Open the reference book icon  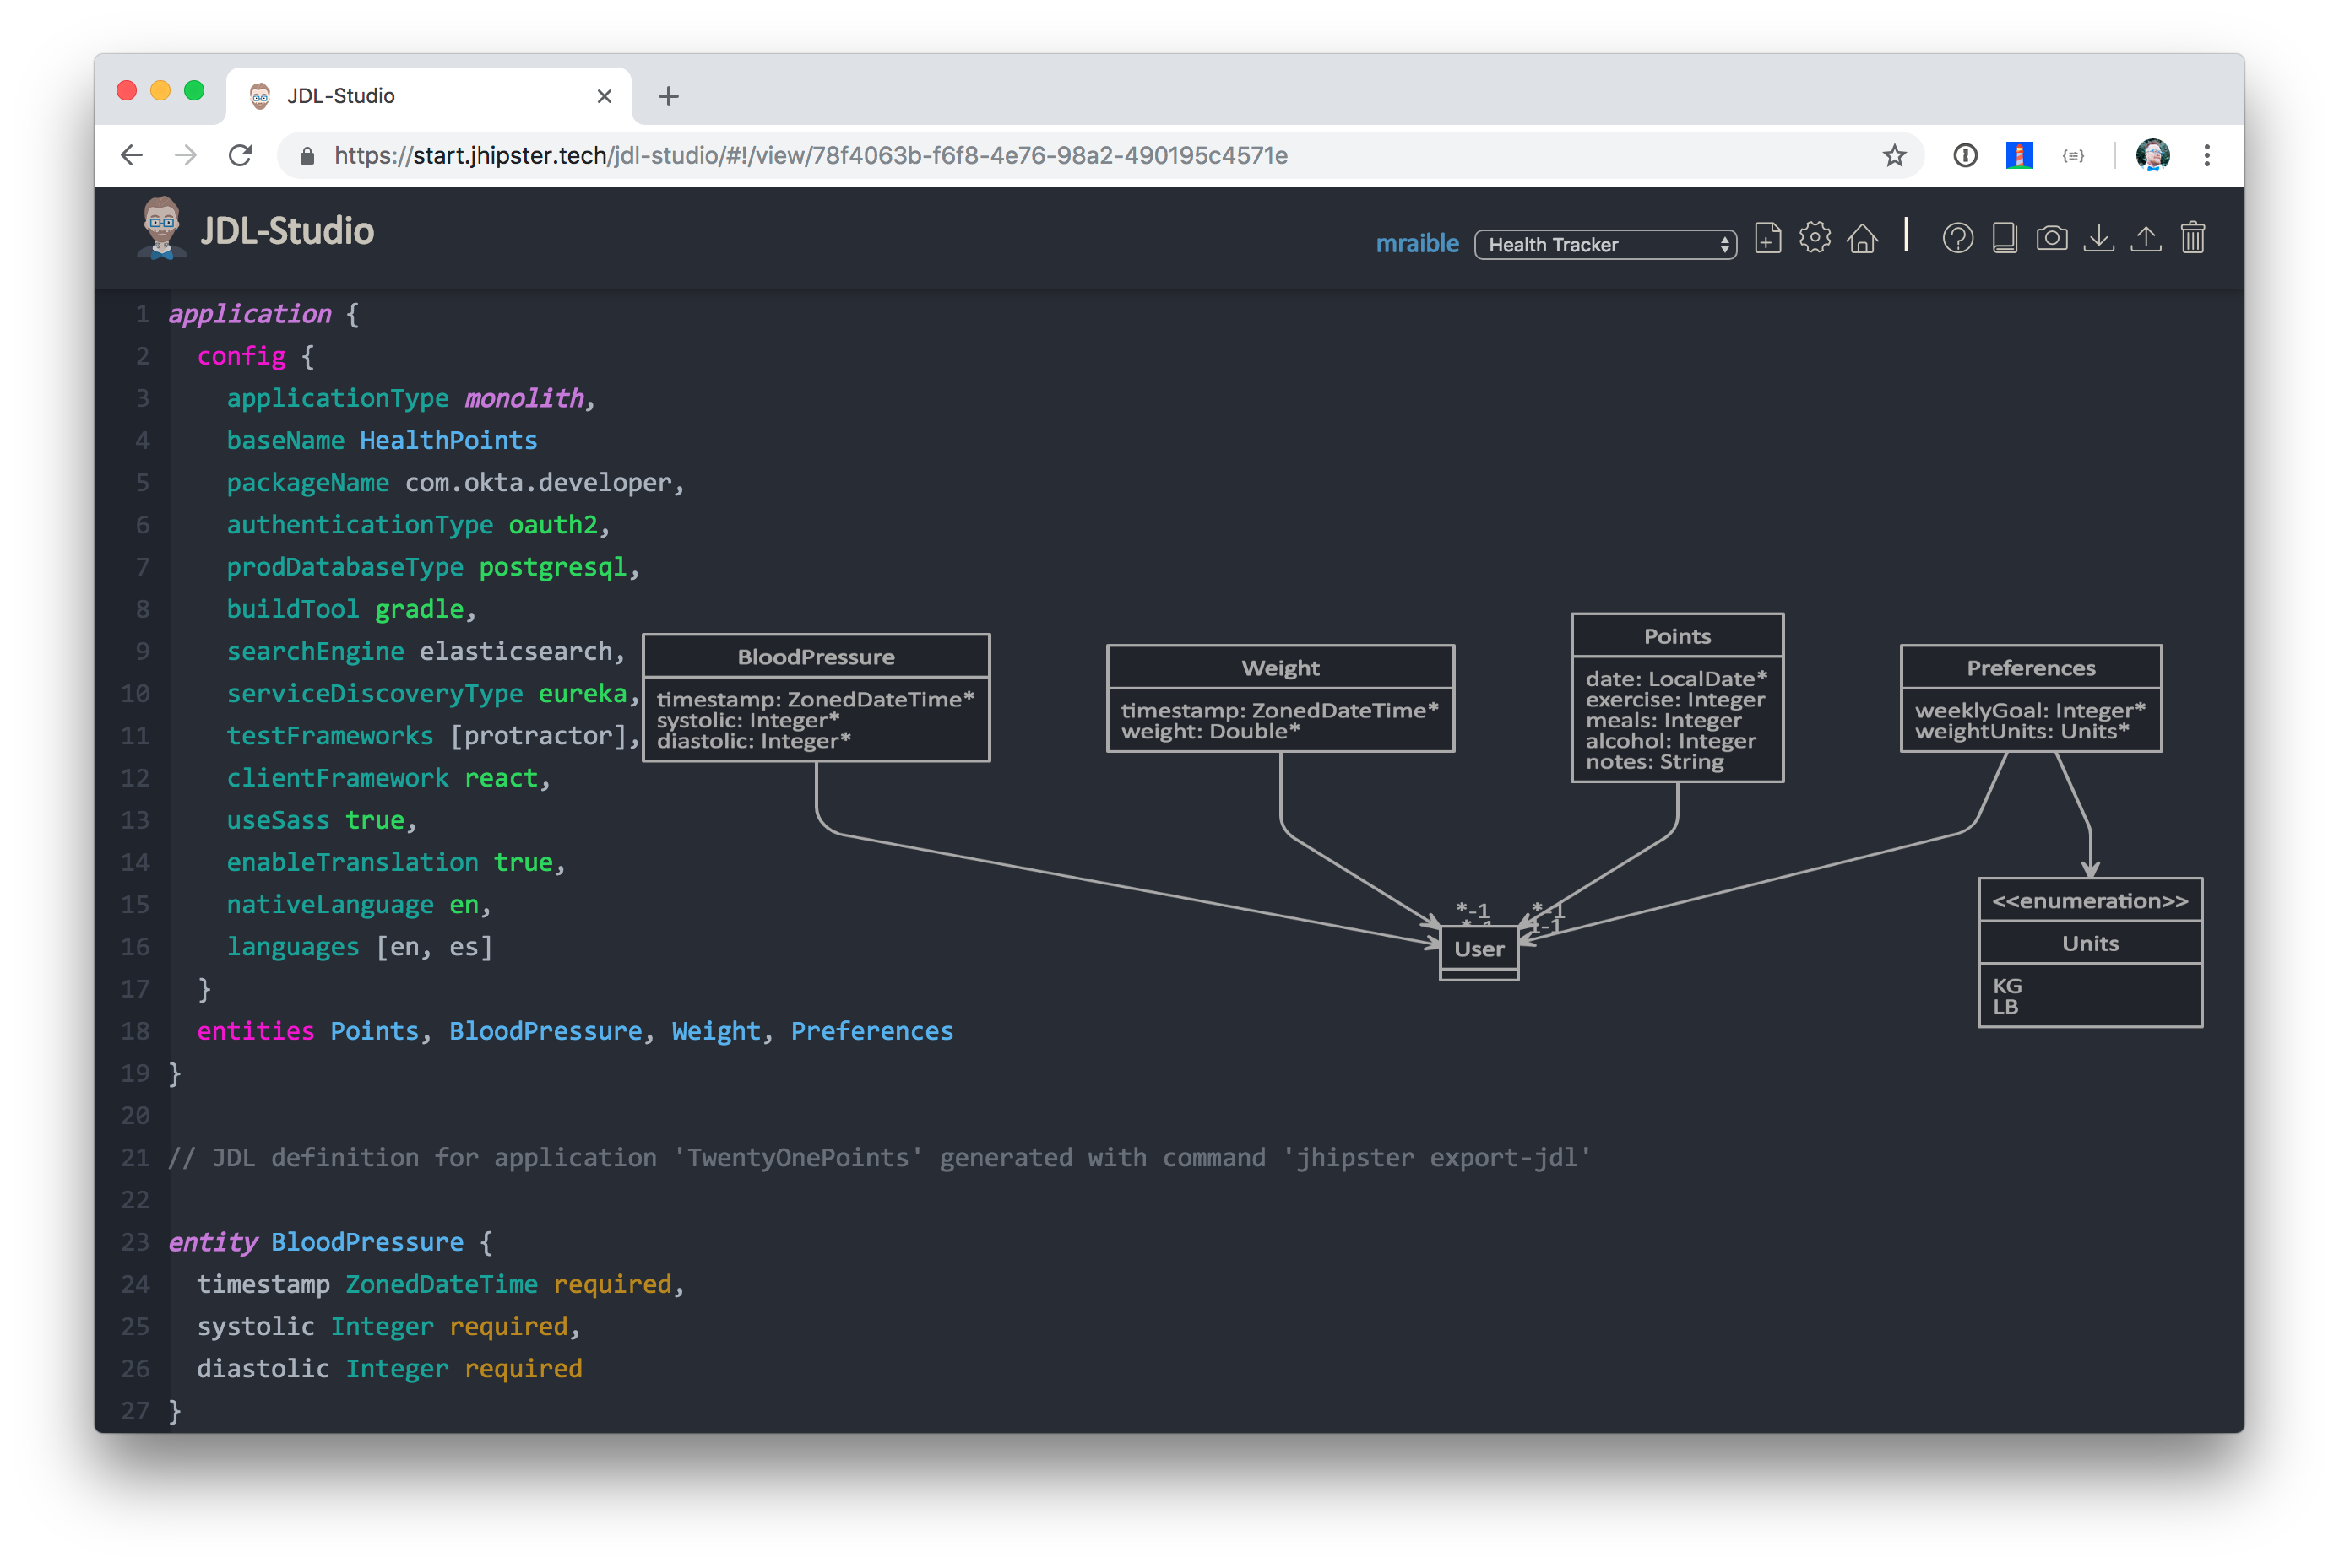(x=2004, y=239)
